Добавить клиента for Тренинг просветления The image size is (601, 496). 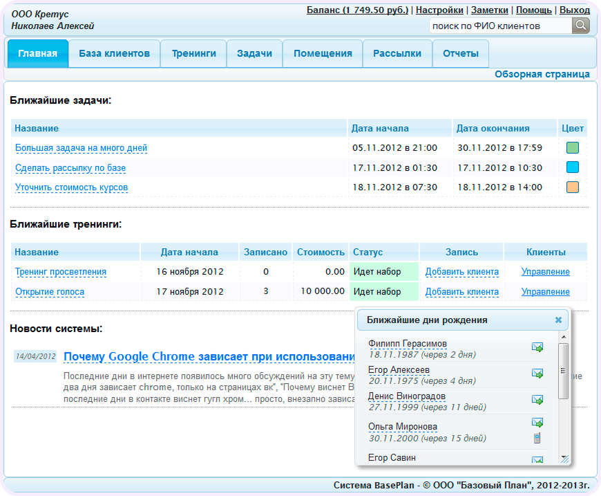pos(462,272)
